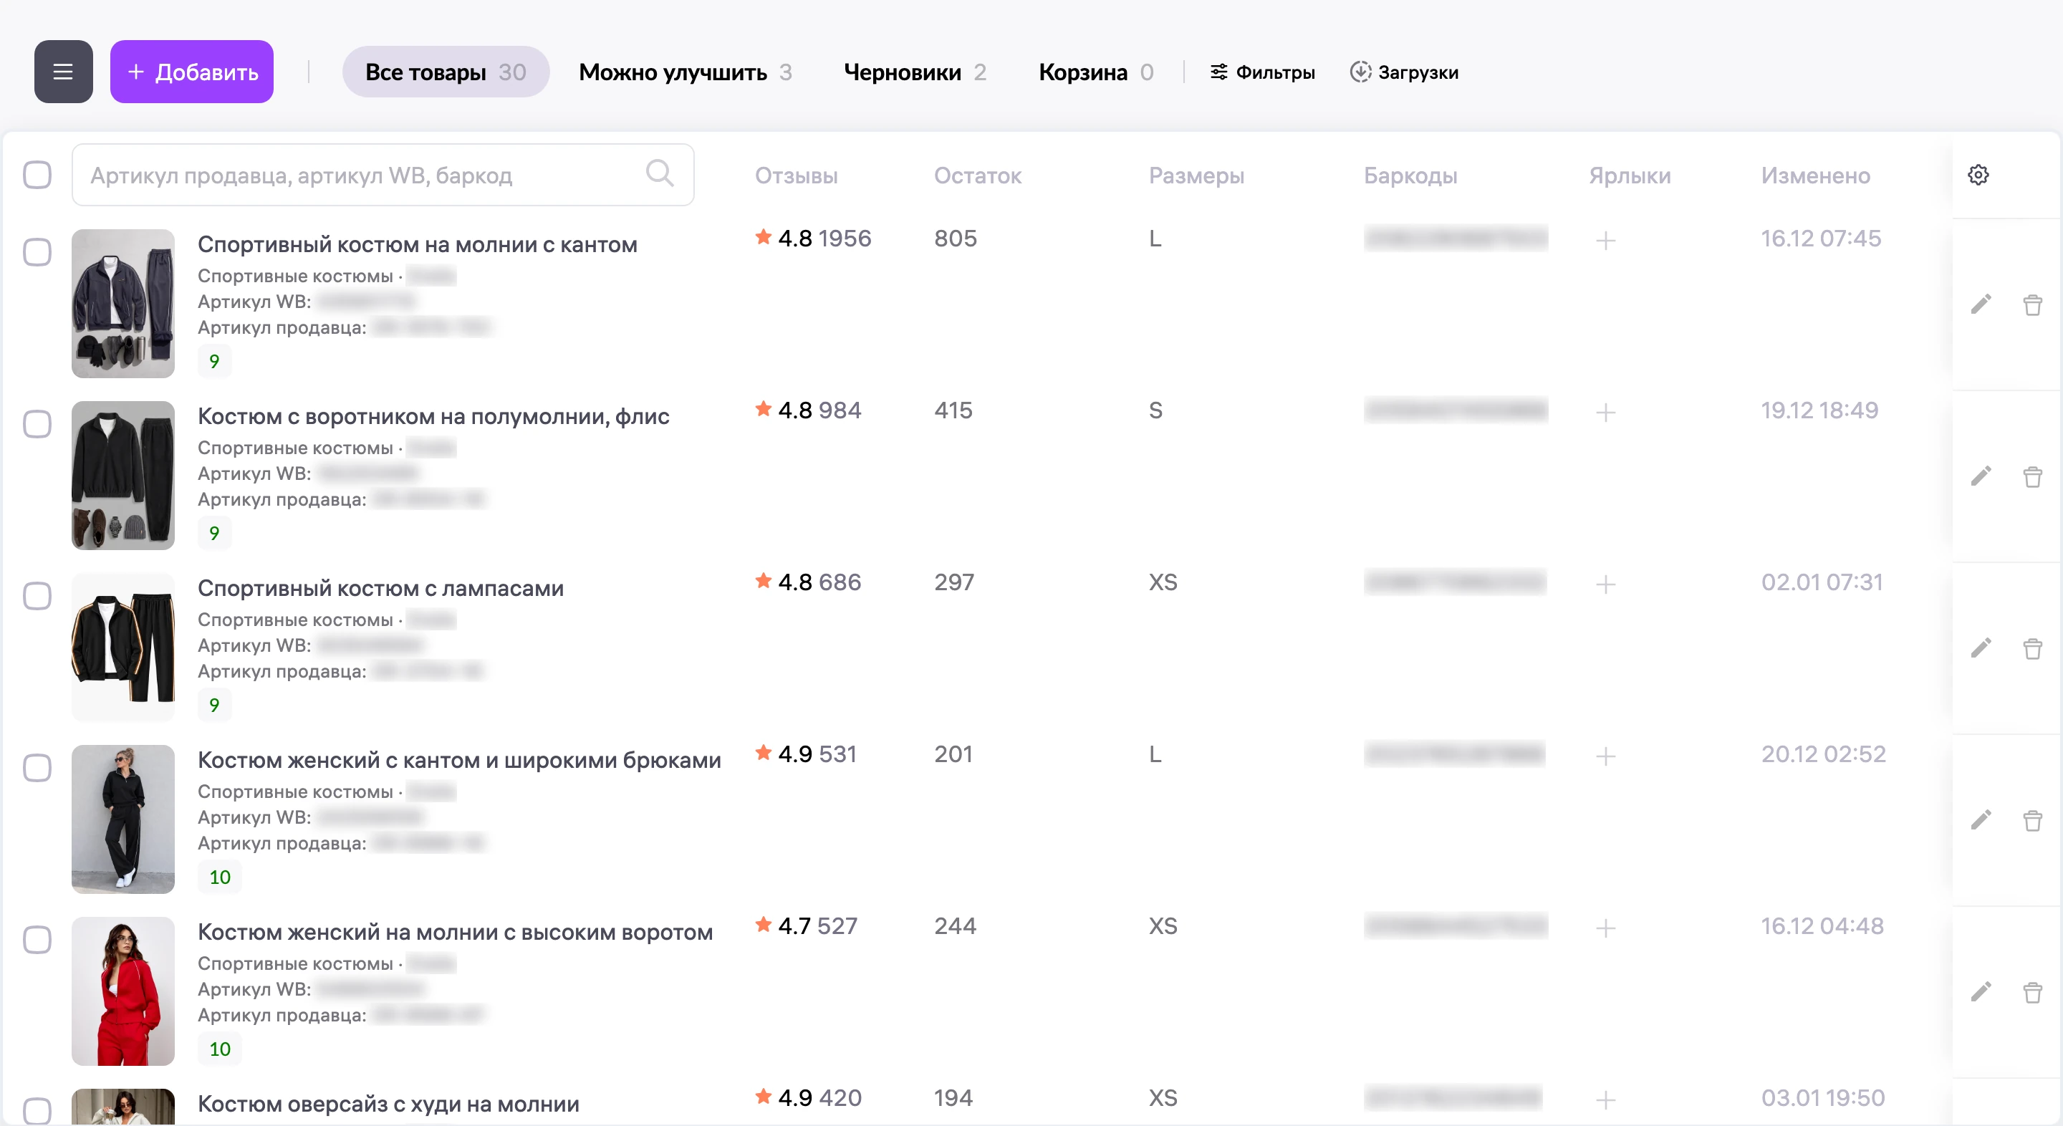Open thumbnail of Спортивный костюм с лампасами

point(122,647)
